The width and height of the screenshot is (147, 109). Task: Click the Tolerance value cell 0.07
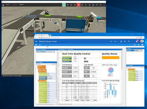75,76
